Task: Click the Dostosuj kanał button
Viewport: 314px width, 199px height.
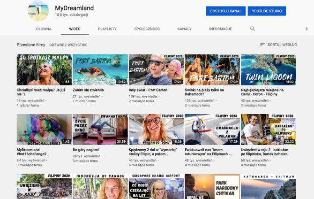Action: 225,11
